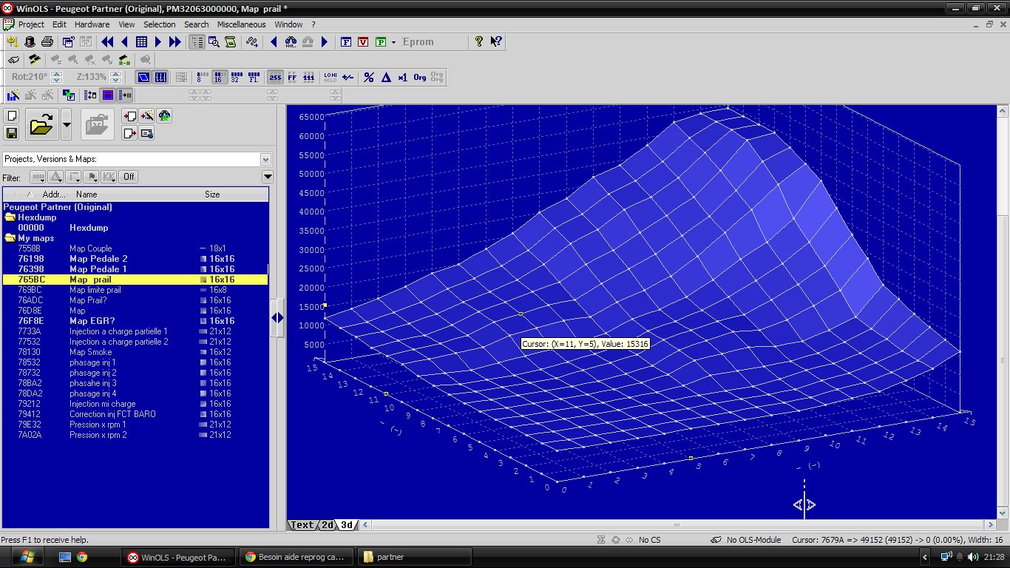Click the blue V version button
1010x568 pixels.
pyautogui.click(x=362, y=42)
